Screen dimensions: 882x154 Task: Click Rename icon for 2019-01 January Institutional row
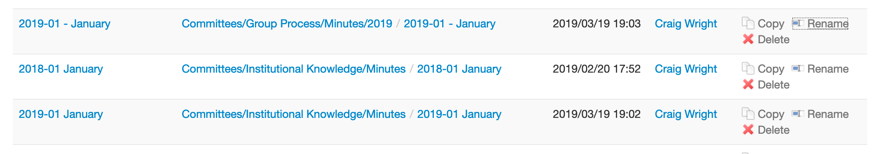click(798, 114)
